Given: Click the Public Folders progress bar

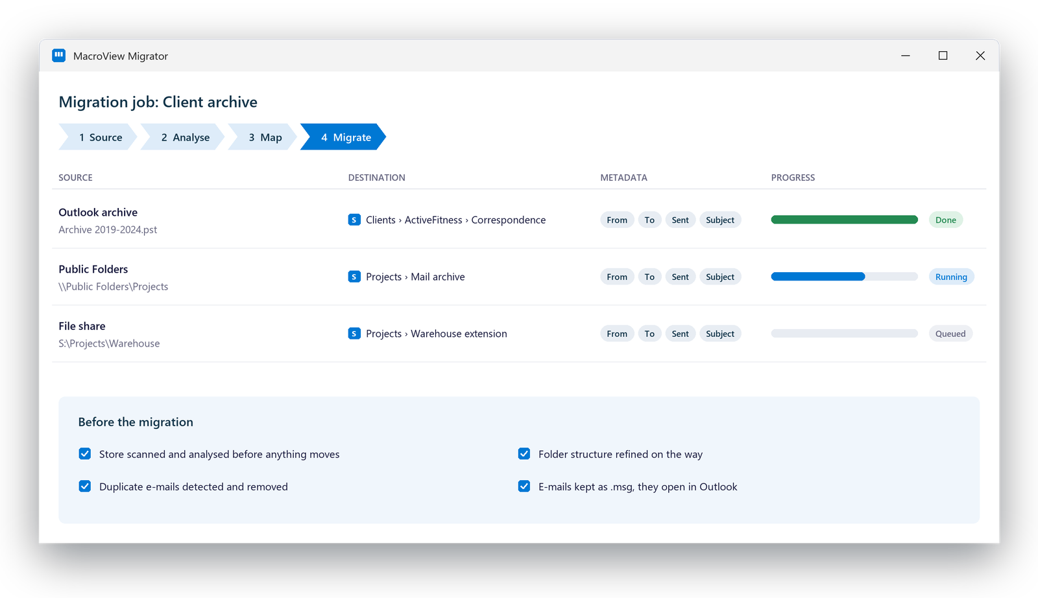Looking at the screenshot, I should click(x=845, y=277).
